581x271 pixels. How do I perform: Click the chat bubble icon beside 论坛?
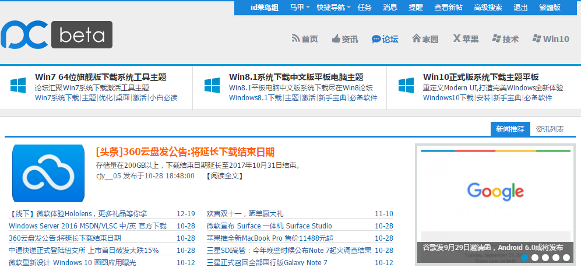tap(376, 38)
